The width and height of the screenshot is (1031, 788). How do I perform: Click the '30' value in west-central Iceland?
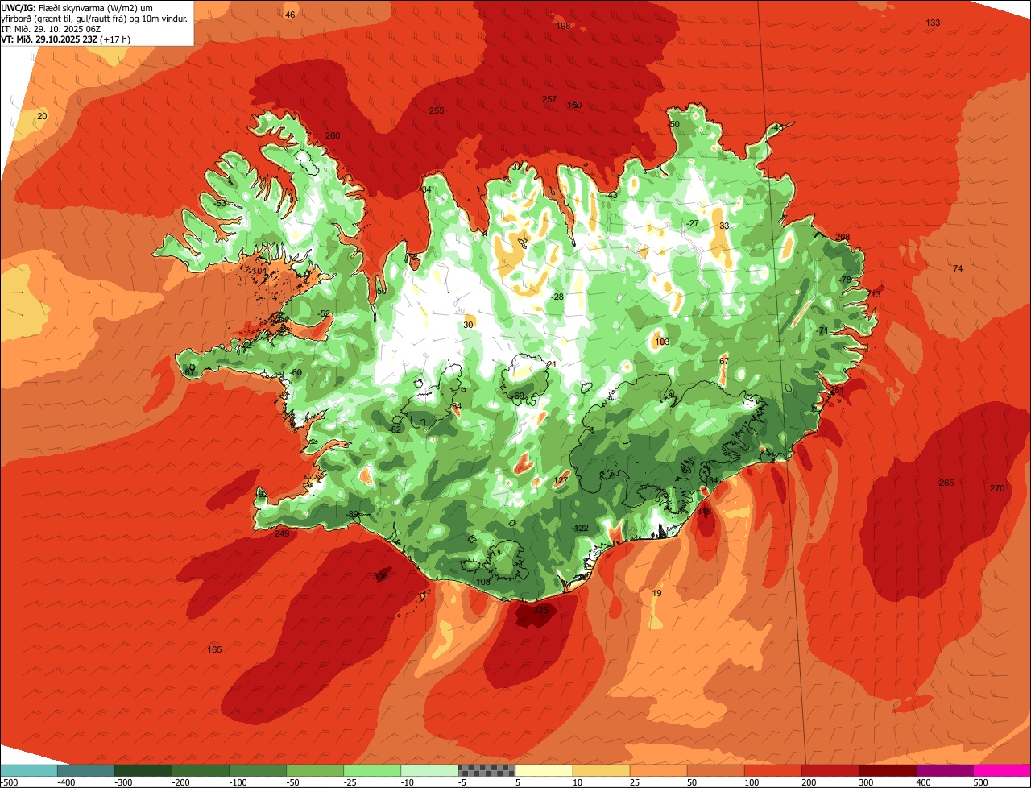pos(469,325)
